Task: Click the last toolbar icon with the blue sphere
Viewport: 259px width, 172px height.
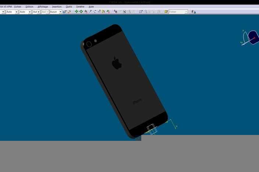Action: point(194,12)
